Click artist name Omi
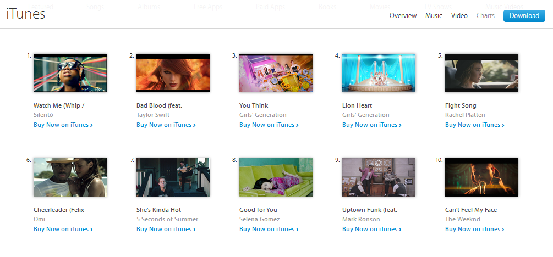 39,219
